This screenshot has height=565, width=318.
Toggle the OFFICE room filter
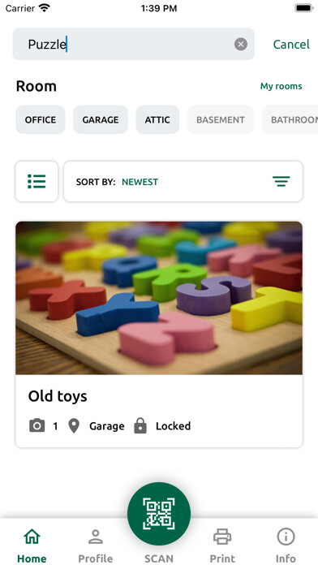[41, 119]
